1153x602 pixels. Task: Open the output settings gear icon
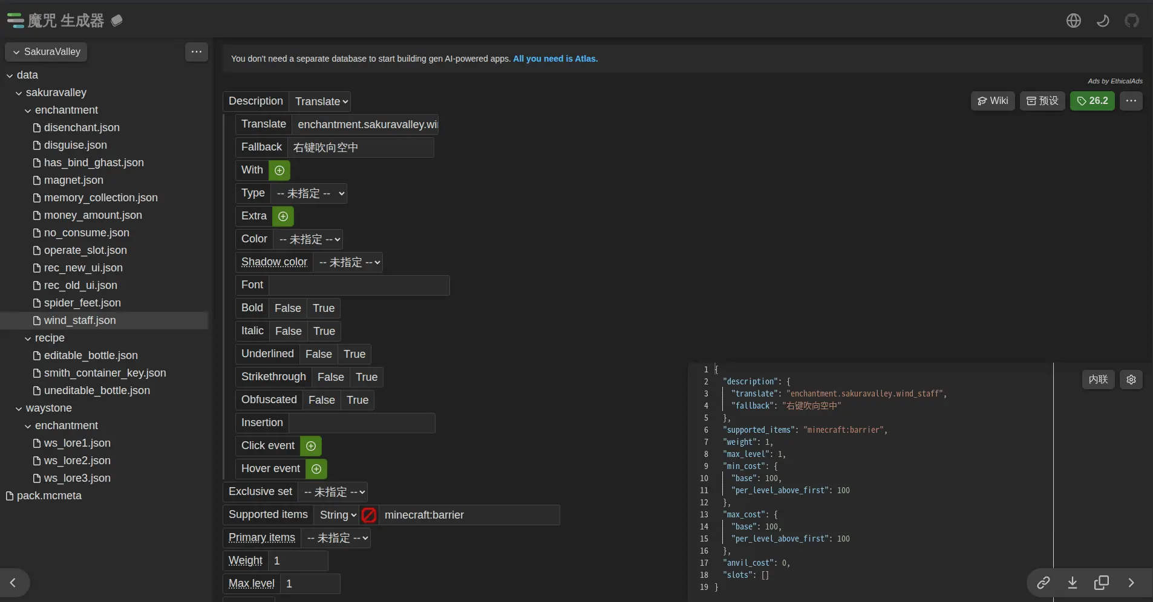[1131, 380]
